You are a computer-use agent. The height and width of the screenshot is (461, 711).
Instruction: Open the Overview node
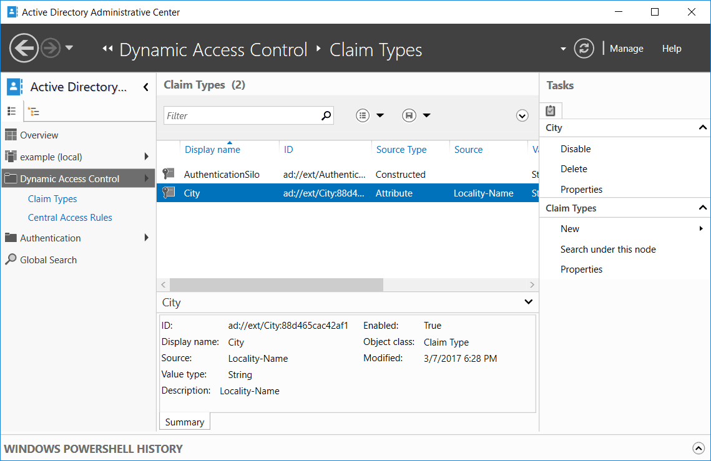(x=39, y=135)
